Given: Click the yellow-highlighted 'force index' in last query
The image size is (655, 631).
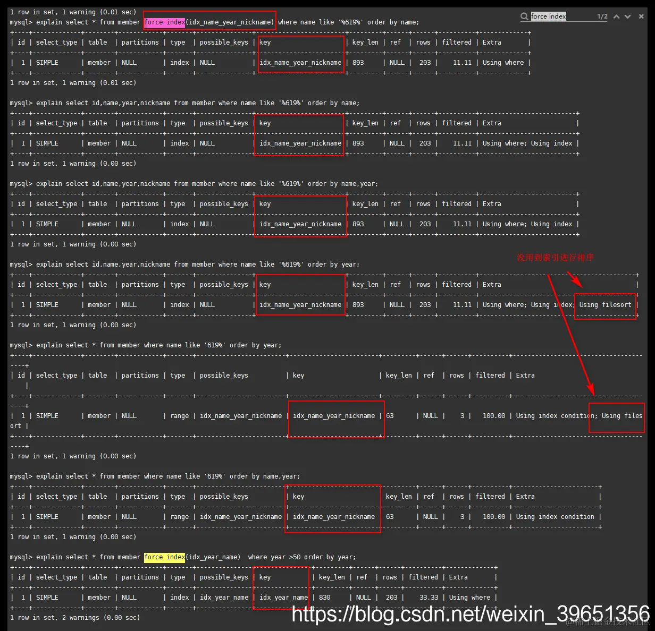Looking at the screenshot, I should (x=165, y=557).
